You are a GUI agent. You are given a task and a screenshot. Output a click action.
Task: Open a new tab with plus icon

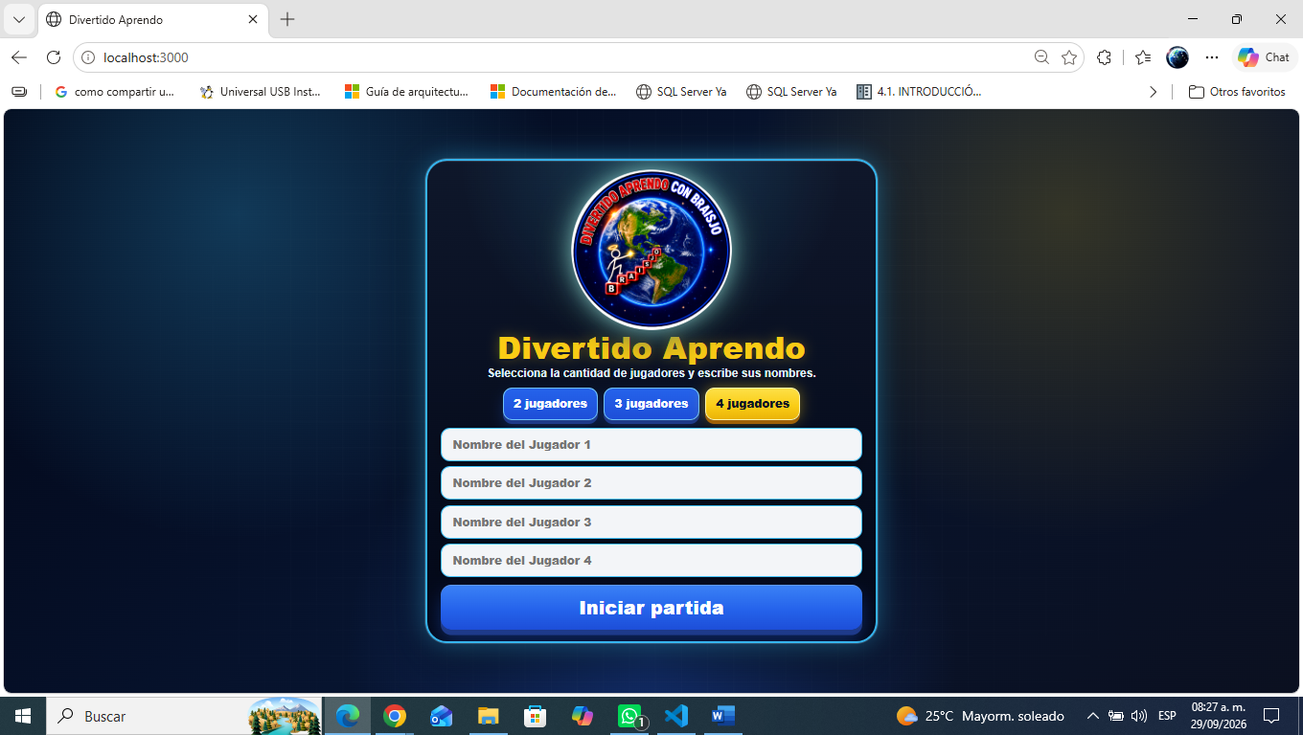(287, 19)
